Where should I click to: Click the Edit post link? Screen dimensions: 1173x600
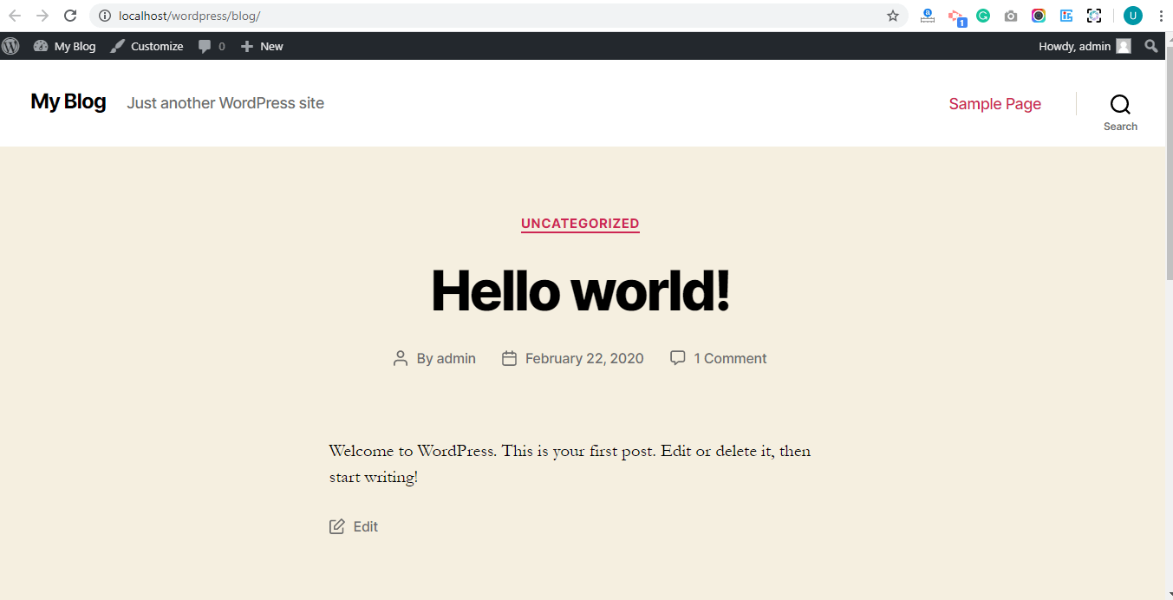(x=364, y=526)
